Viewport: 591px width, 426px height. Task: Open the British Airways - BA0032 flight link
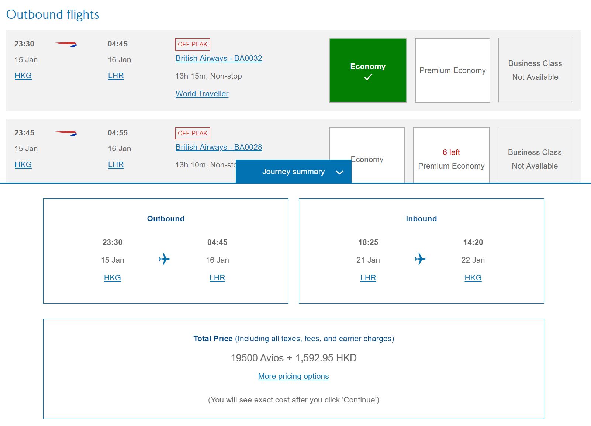point(219,58)
